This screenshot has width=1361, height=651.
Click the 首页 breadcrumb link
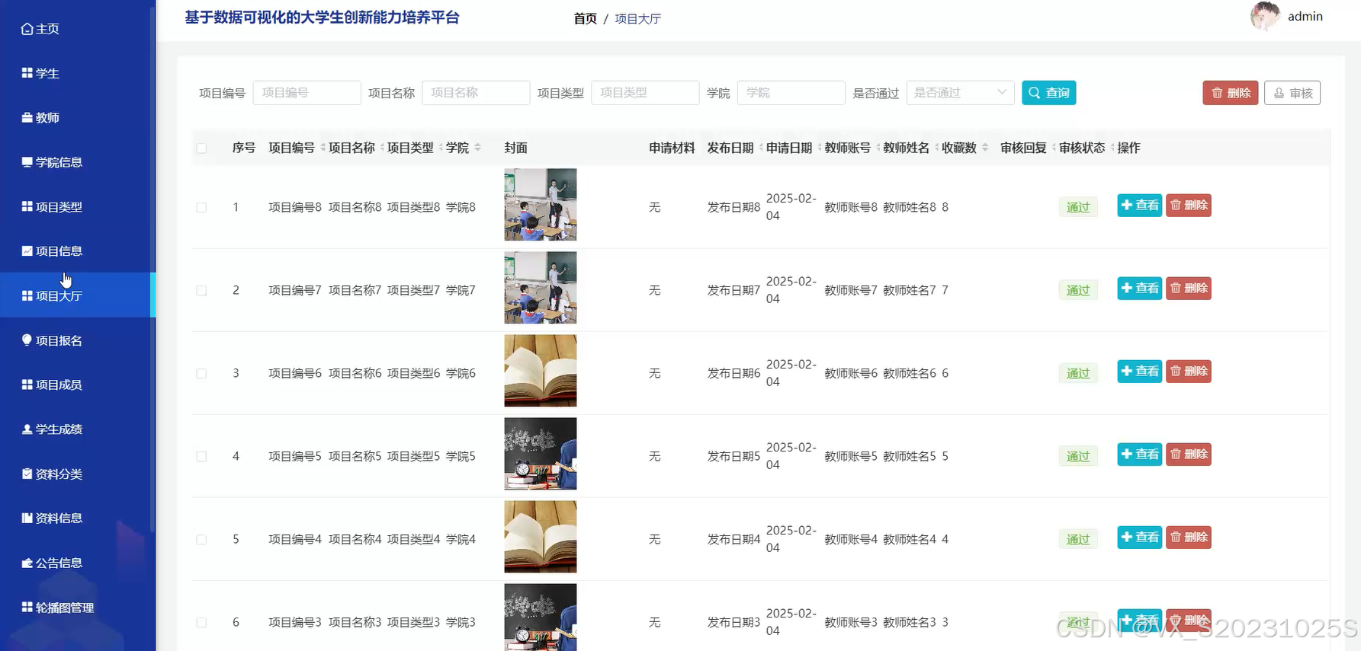(585, 19)
